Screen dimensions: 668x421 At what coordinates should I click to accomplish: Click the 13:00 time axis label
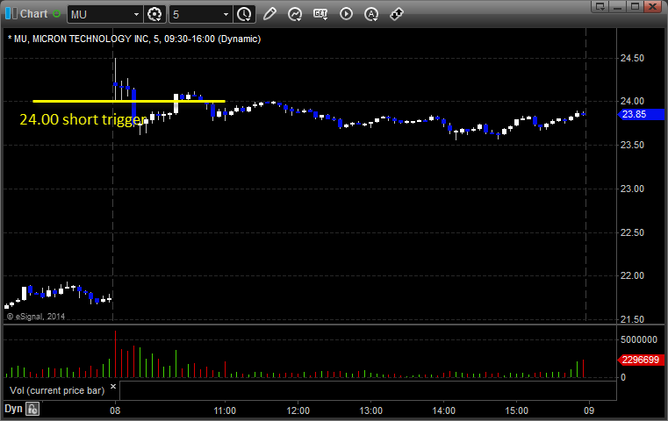tap(370, 410)
